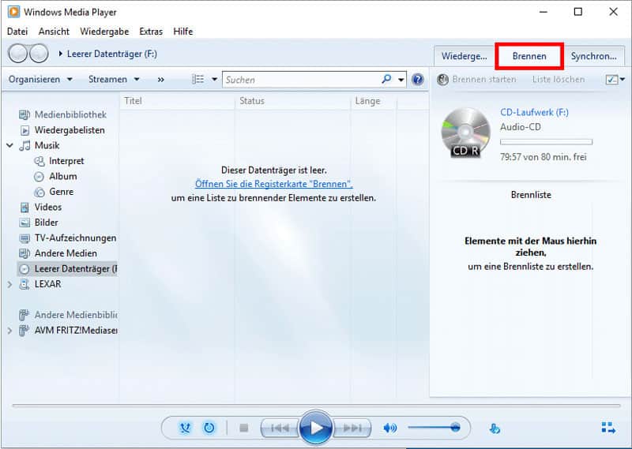632x449 pixels.
Task: Click the CD-Laufwerk (F:) link
Action: pyautogui.click(x=534, y=112)
